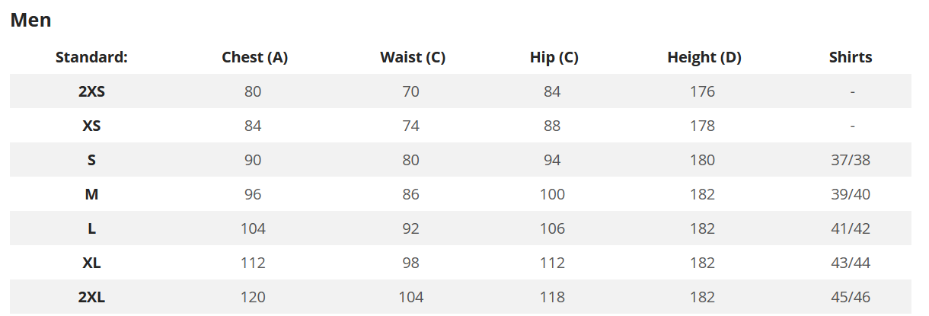Click the Height (D) column header

(x=704, y=57)
